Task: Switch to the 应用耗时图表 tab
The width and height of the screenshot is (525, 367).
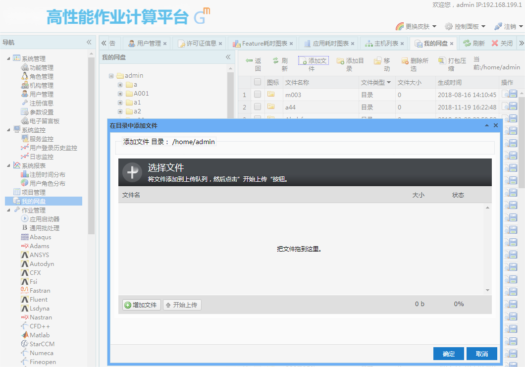Action: click(x=328, y=43)
